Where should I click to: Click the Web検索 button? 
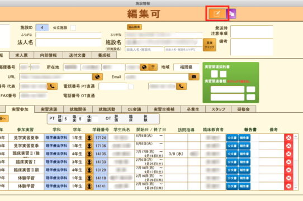tap(134, 27)
